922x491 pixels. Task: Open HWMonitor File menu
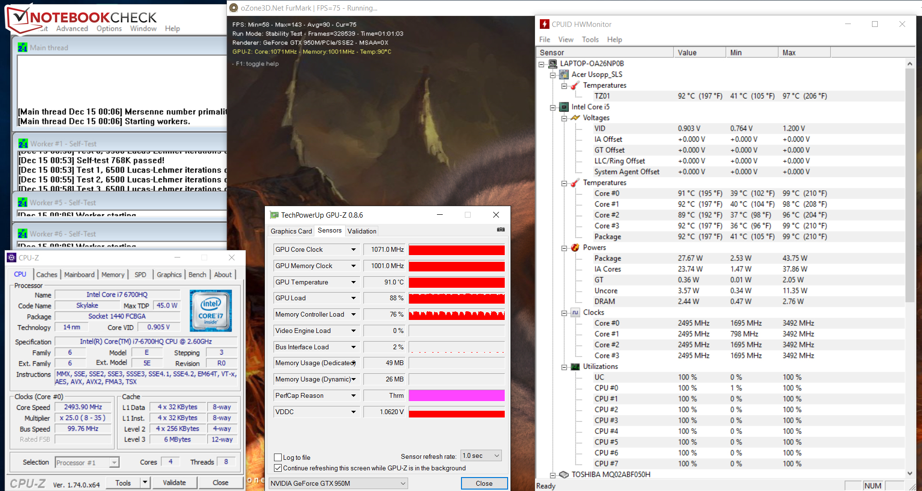tap(545, 39)
